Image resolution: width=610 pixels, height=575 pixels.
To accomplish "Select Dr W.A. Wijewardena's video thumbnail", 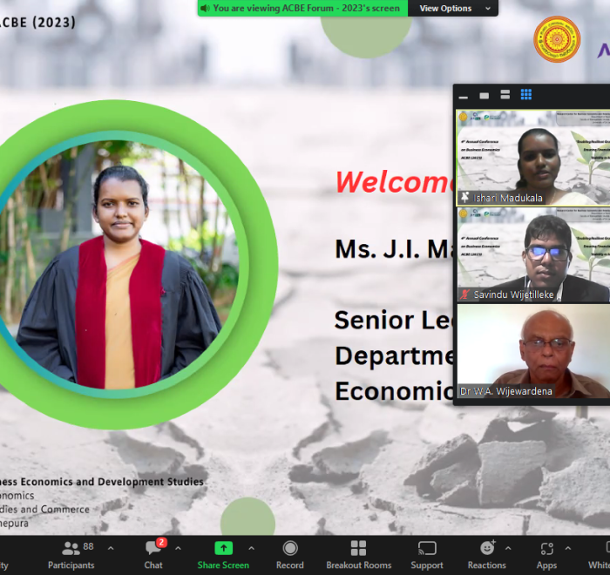I will click(533, 352).
